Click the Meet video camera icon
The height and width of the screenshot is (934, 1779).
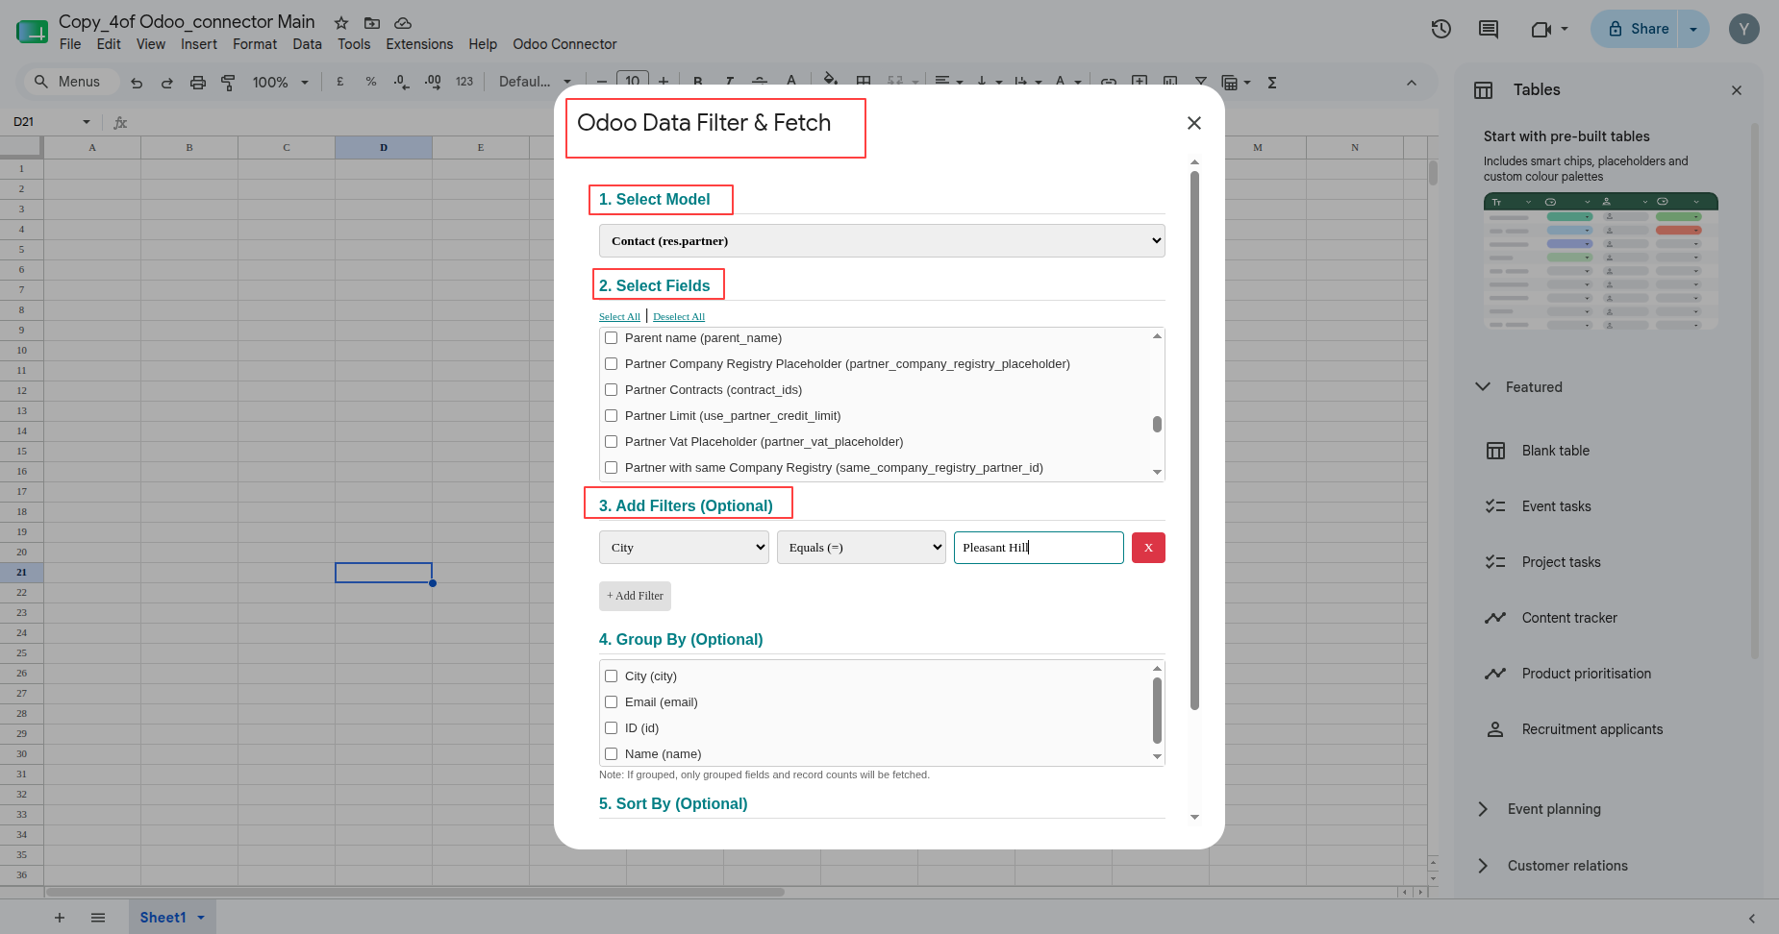[1541, 29]
